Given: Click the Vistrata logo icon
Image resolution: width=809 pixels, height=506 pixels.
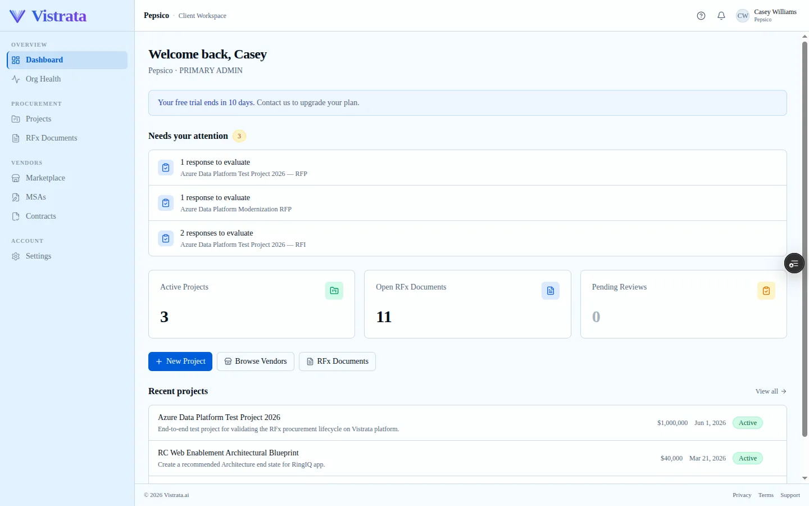Looking at the screenshot, I should (17, 16).
